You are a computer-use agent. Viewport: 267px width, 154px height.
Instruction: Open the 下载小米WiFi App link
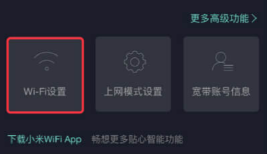pos(45,139)
